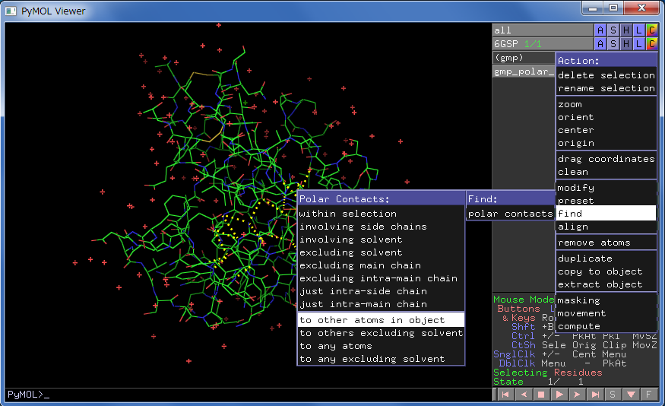Step back one frame
Image resolution: width=665 pixels, height=406 pixels.
[524, 395]
